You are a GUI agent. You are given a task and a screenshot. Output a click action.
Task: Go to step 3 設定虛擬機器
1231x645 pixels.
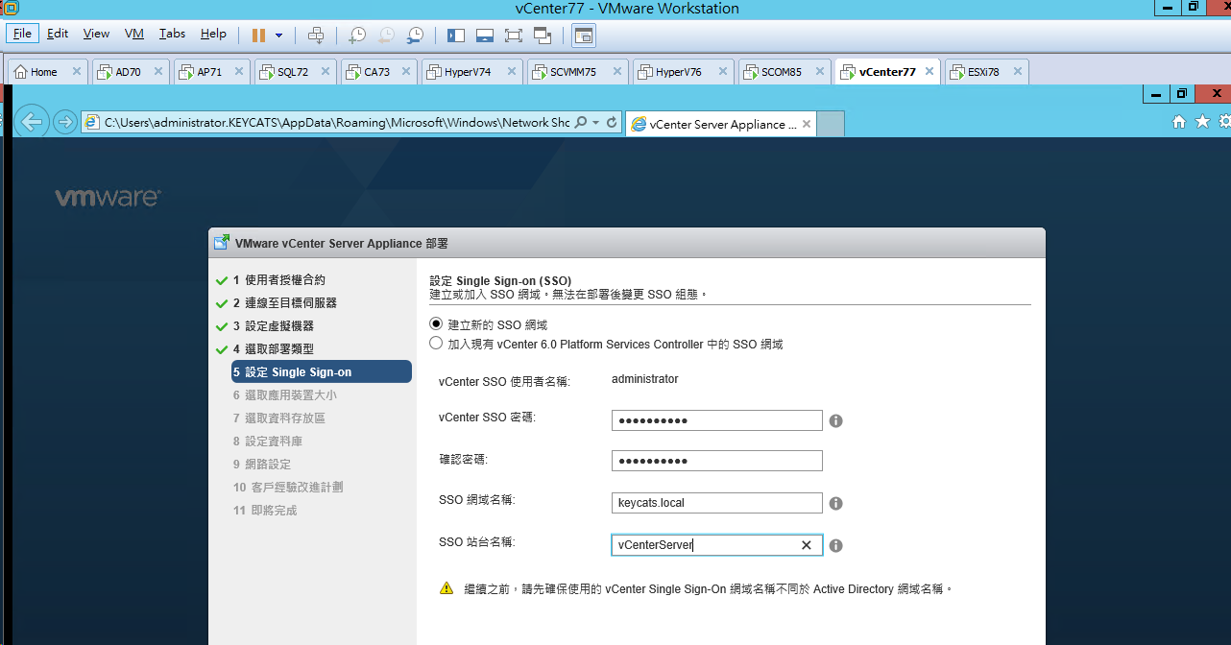tap(273, 326)
